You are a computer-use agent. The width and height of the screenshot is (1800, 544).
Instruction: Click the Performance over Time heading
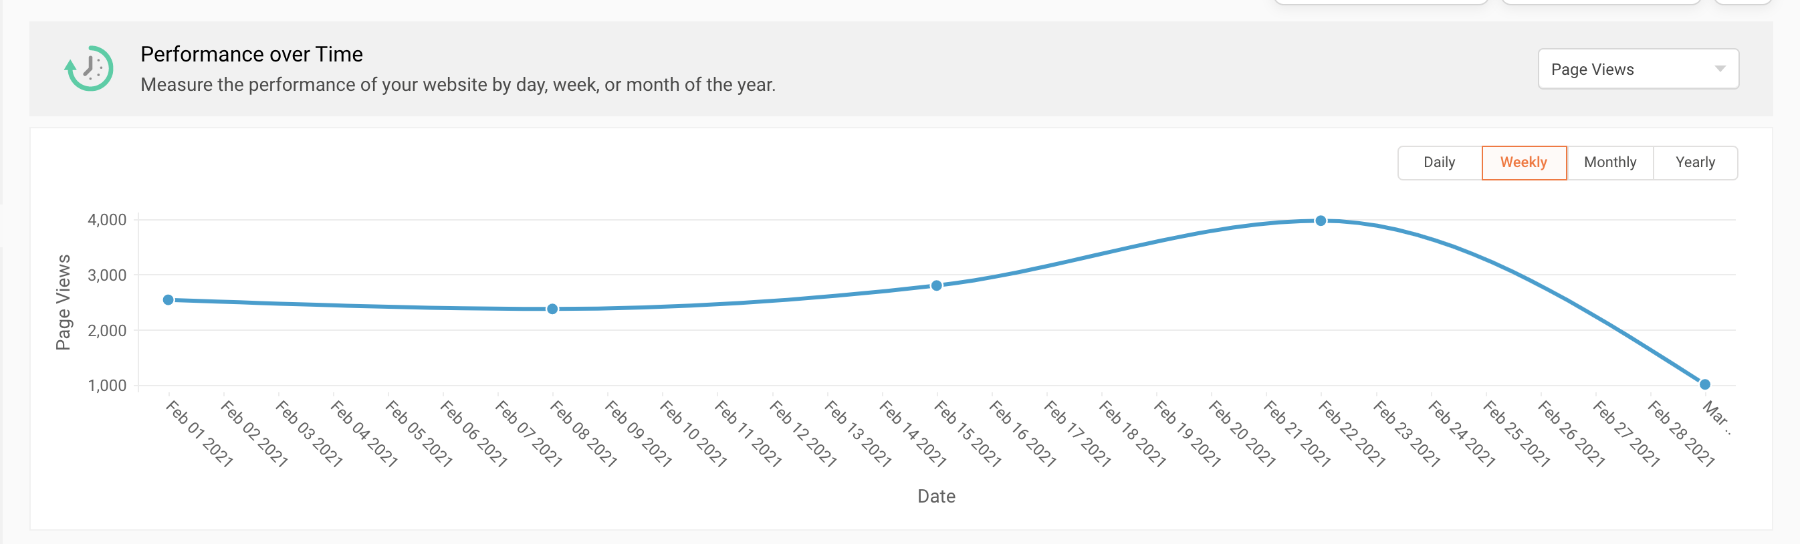[x=251, y=55]
